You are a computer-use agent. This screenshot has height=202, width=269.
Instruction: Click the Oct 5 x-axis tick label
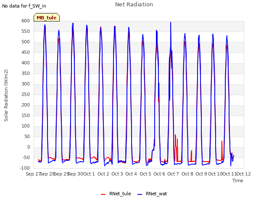pyautogui.click(x=145, y=174)
